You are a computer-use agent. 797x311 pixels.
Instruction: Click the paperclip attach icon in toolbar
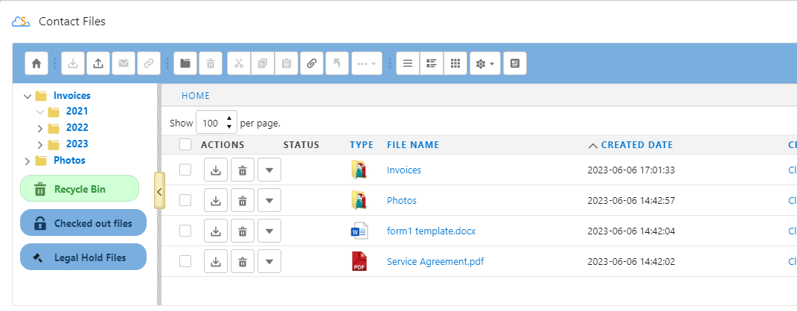[x=311, y=64]
